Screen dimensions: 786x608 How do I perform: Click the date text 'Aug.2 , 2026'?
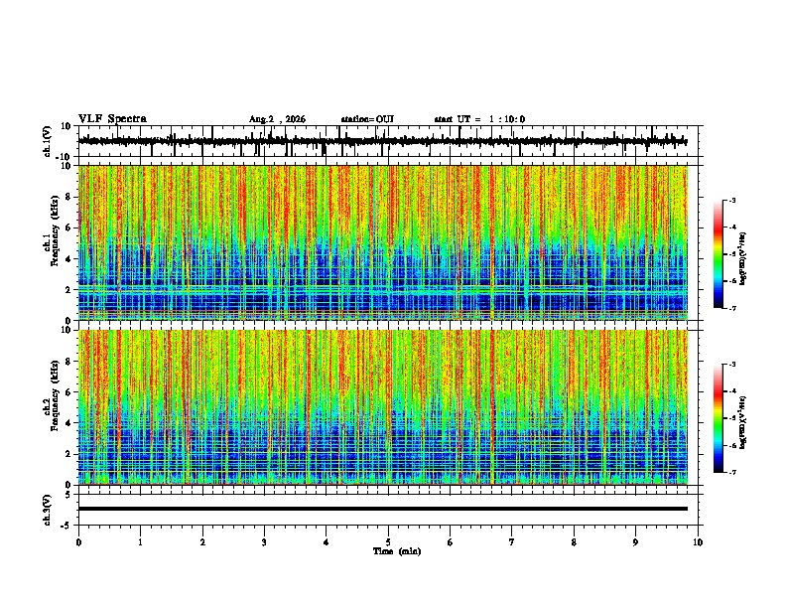(x=277, y=119)
